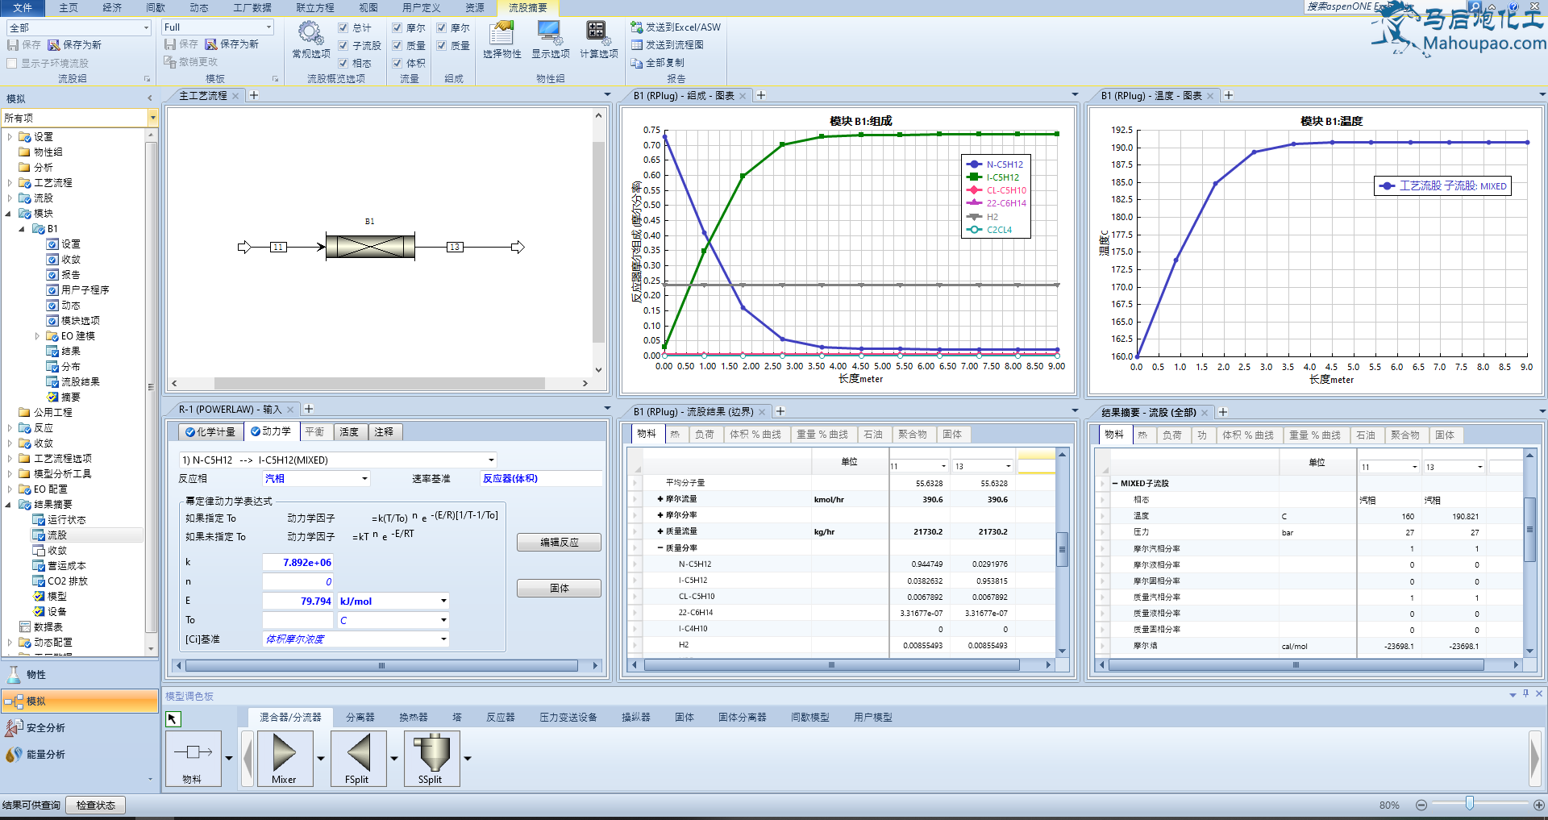Toggle 摩尔 checkbox in 组成 group

click(x=442, y=27)
